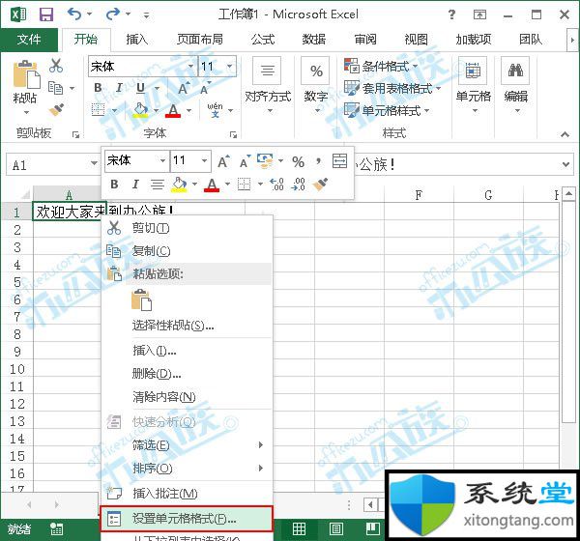Open the 编辑 editing group
Screen dimensions: 580x541
click(x=515, y=86)
